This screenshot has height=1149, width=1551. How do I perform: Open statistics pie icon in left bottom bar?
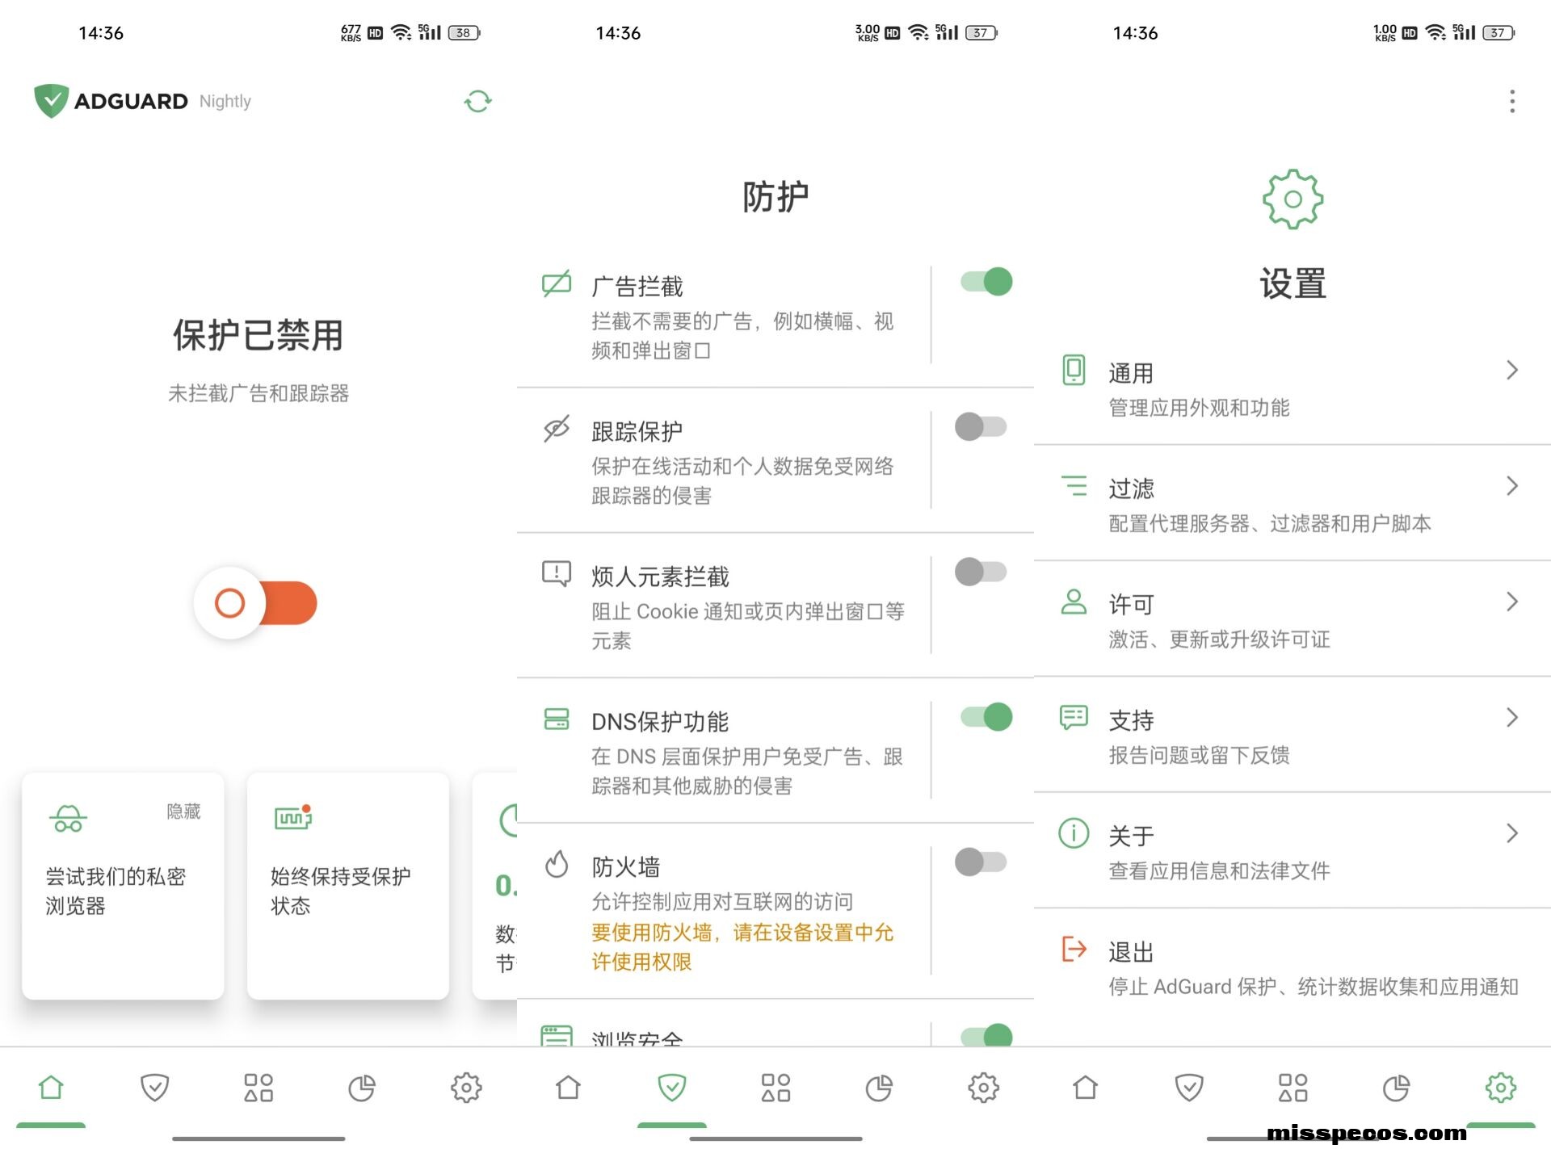[362, 1088]
